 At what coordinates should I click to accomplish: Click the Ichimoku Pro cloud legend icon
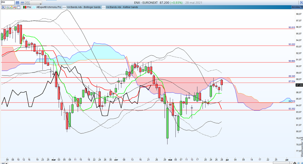34,7
